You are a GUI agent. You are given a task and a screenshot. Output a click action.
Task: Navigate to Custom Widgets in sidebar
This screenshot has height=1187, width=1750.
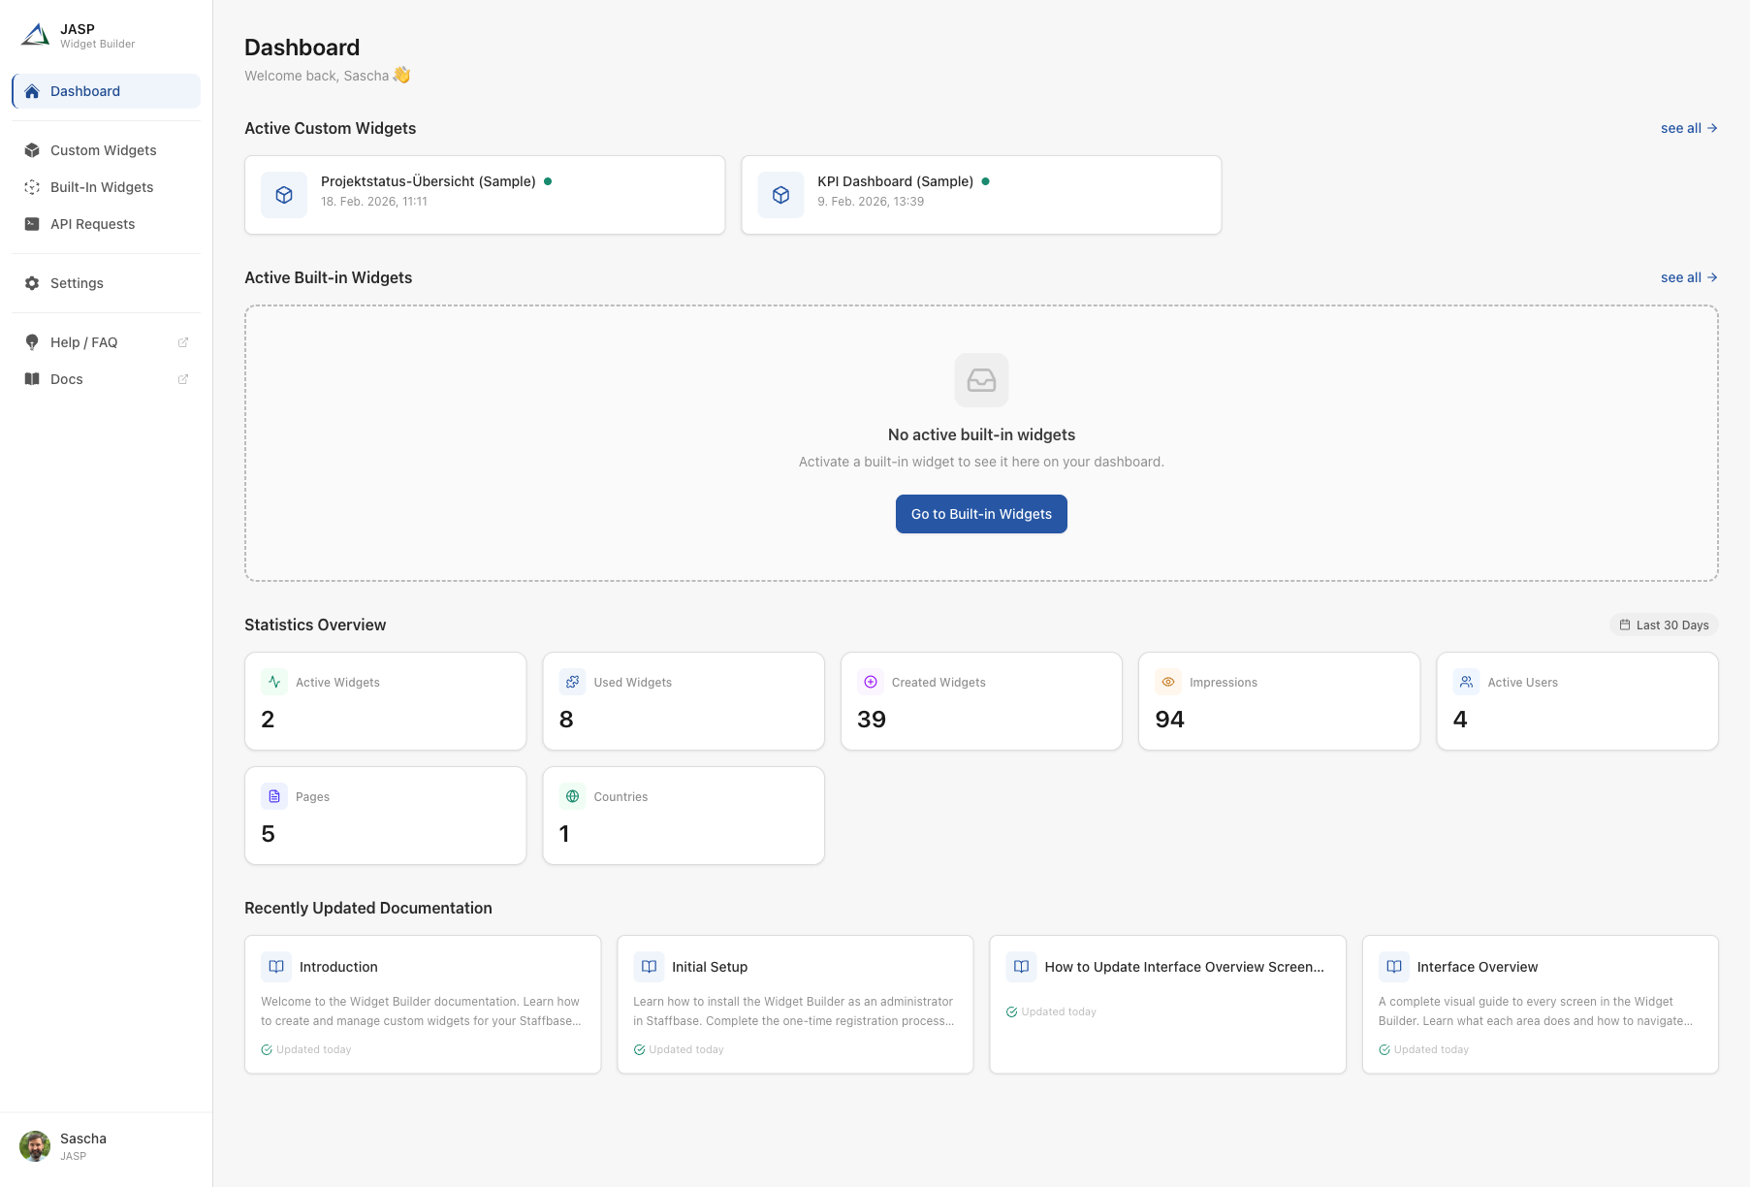click(103, 150)
